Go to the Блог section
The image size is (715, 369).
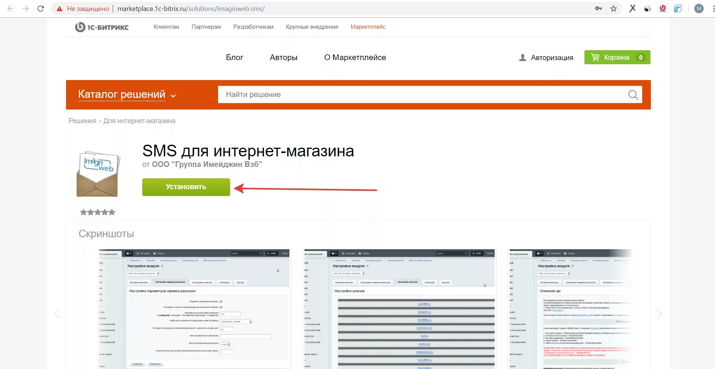235,57
